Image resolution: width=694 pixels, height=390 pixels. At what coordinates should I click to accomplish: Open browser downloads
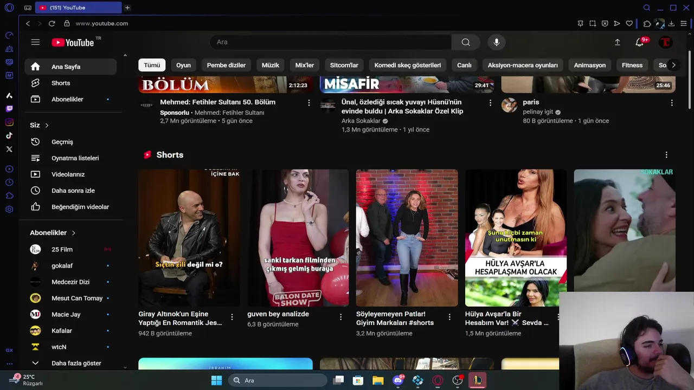pos(671,23)
